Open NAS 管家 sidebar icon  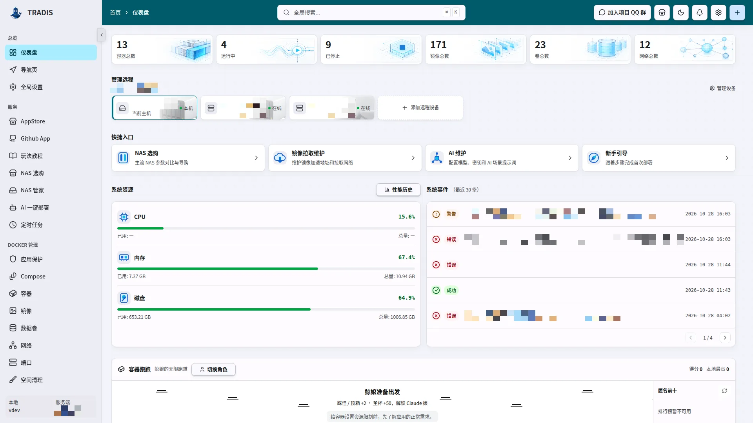[13, 190]
